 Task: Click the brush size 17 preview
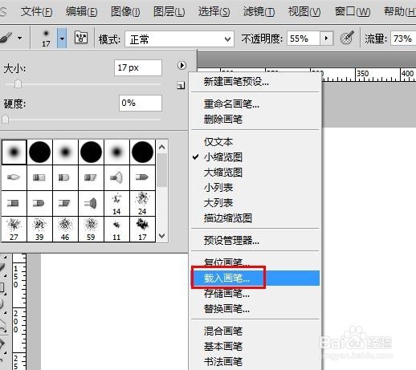click(46, 38)
